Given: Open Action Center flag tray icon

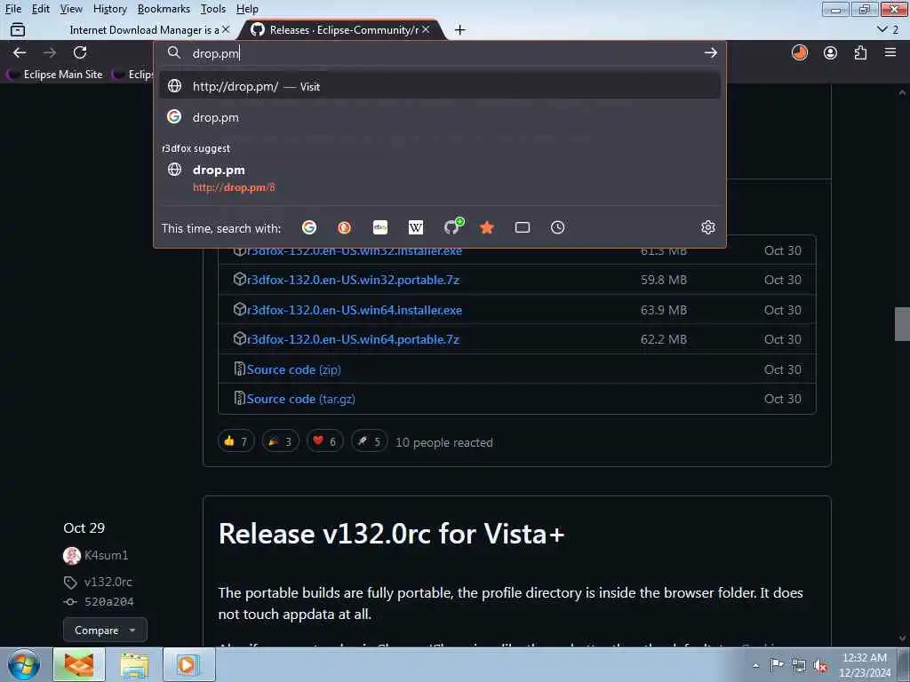Looking at the screenshot, I should click(777, 665).
